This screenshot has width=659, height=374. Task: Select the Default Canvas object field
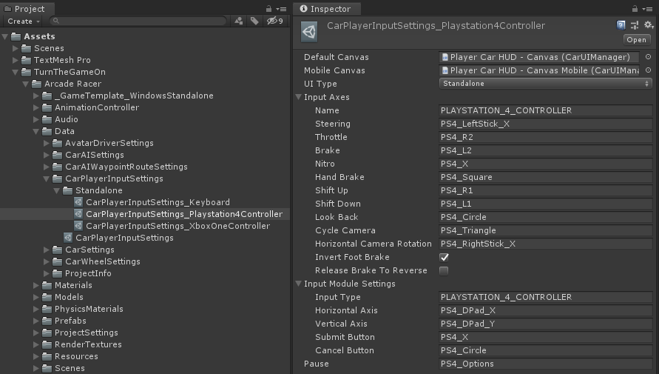539,57
